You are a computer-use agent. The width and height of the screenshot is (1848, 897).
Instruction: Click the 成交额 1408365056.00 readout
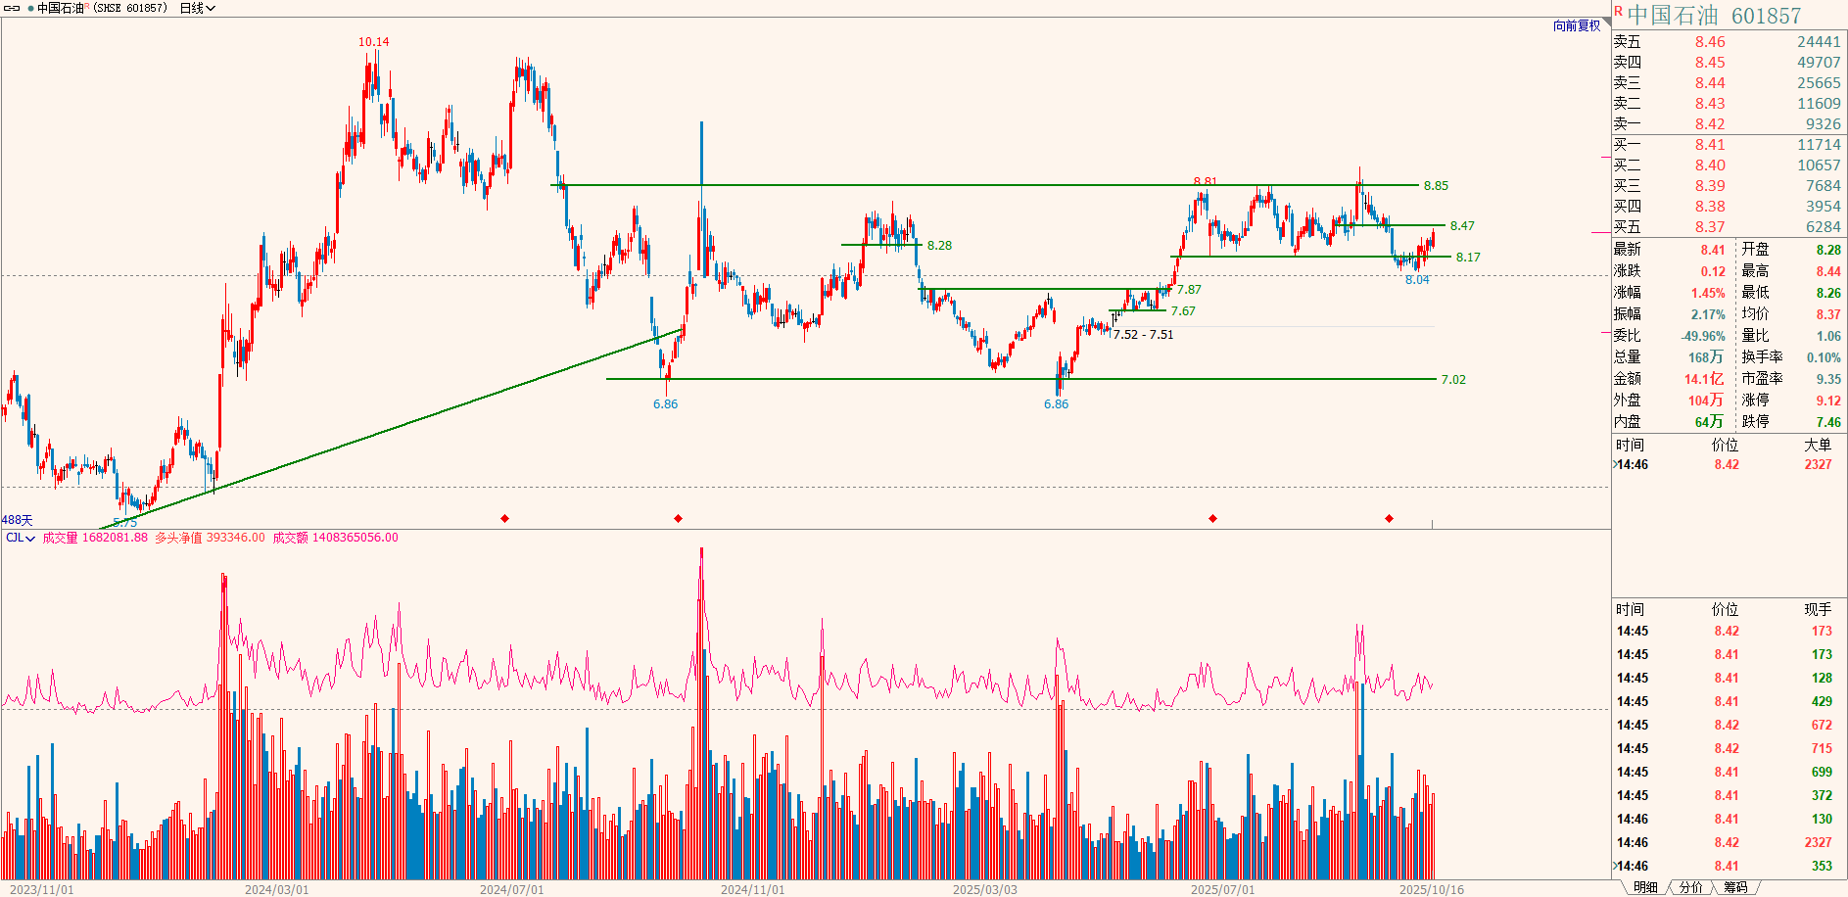pyautogui.click(x=335, y=538)
